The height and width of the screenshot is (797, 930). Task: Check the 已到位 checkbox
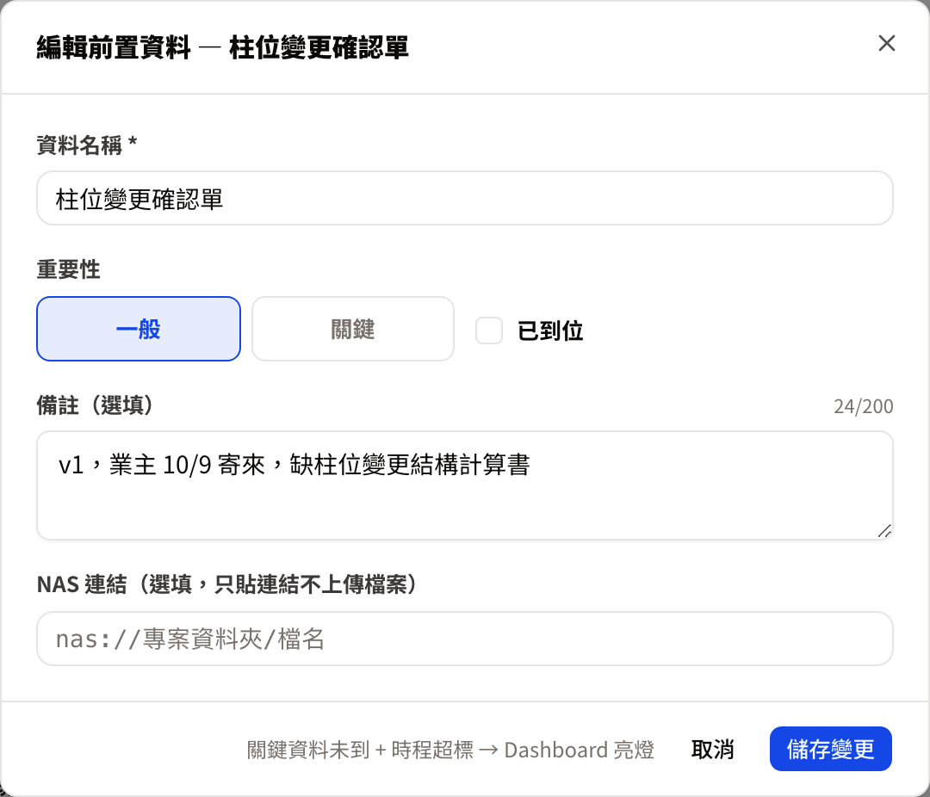coord(489,331)
